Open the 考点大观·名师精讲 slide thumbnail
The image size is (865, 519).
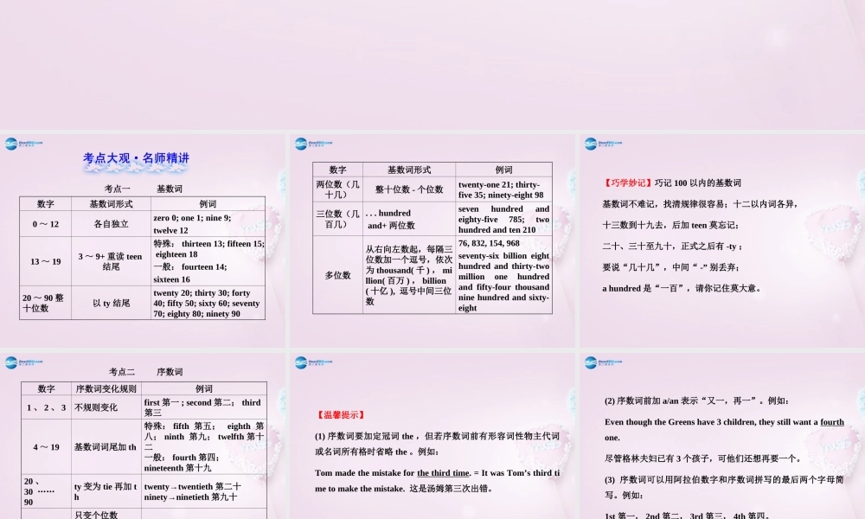143,240
